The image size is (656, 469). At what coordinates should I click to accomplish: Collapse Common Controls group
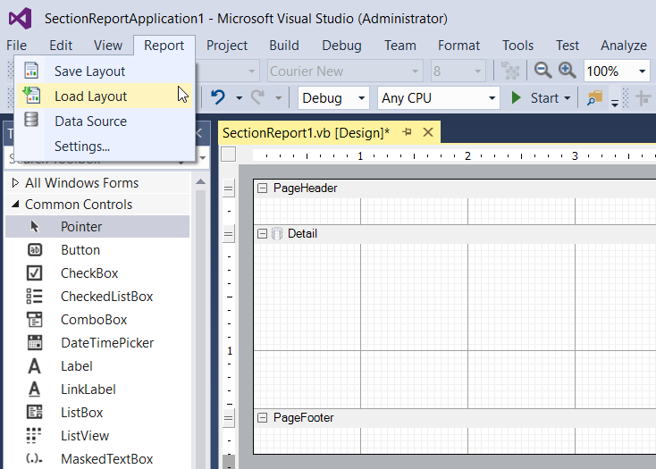pos(15,204)
